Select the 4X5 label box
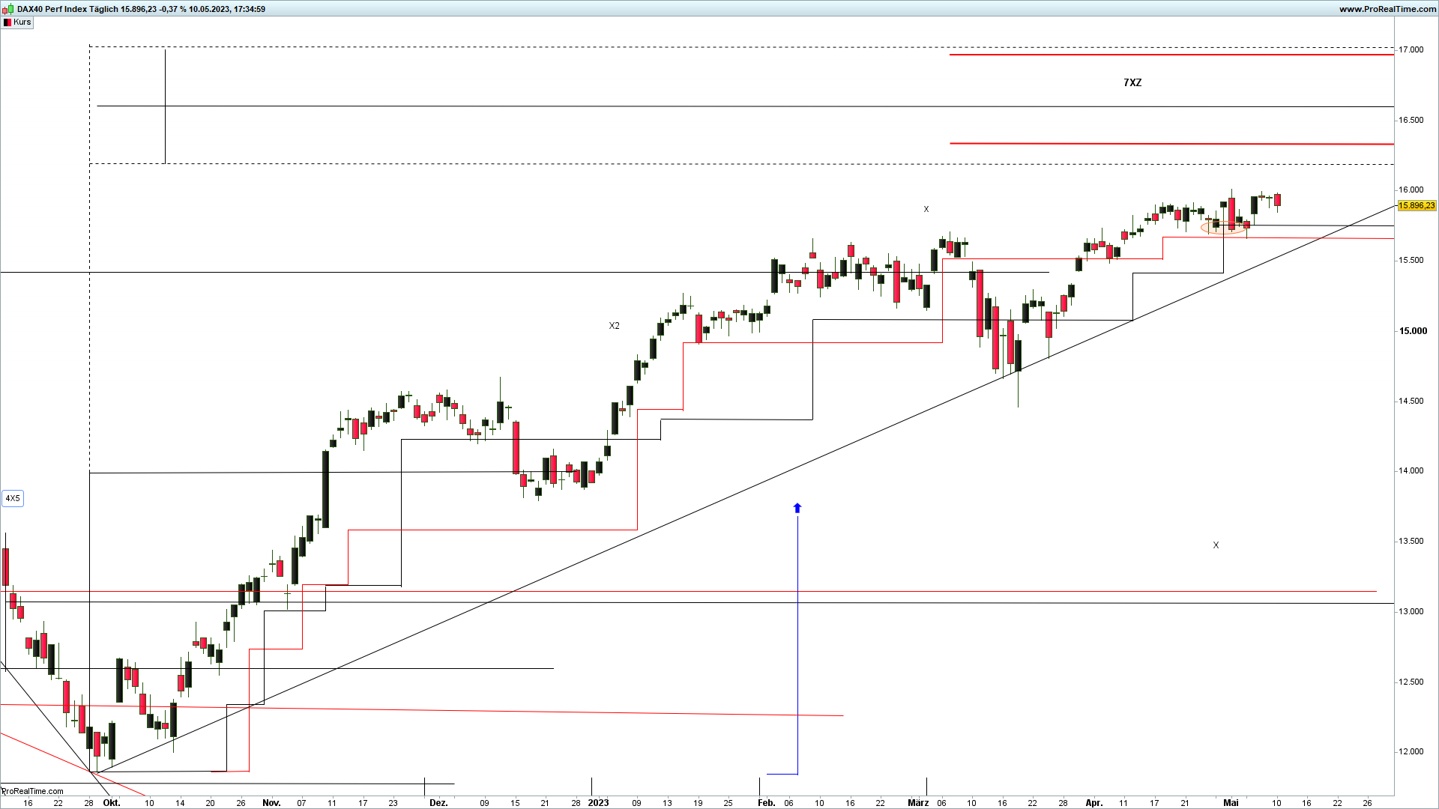Image resolution: width=1439 pixels, height=809 pixels. [13, 498]
